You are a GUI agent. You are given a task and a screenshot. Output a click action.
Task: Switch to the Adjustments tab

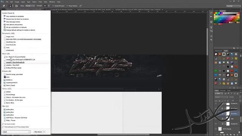pyautogui.click(x=219, y=51)
